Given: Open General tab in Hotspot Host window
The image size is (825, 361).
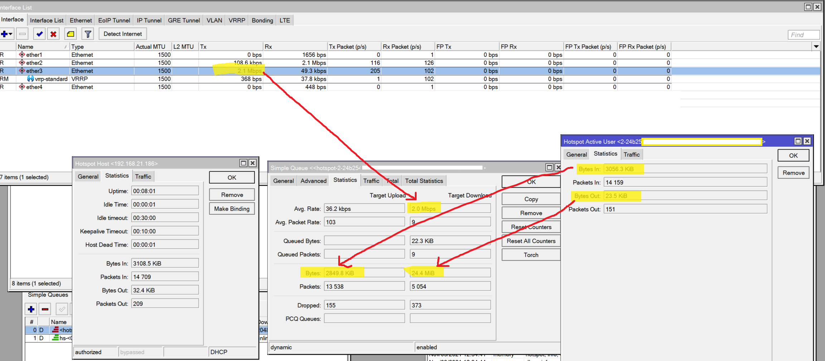Looking at the screenshot, I should 88,177.
